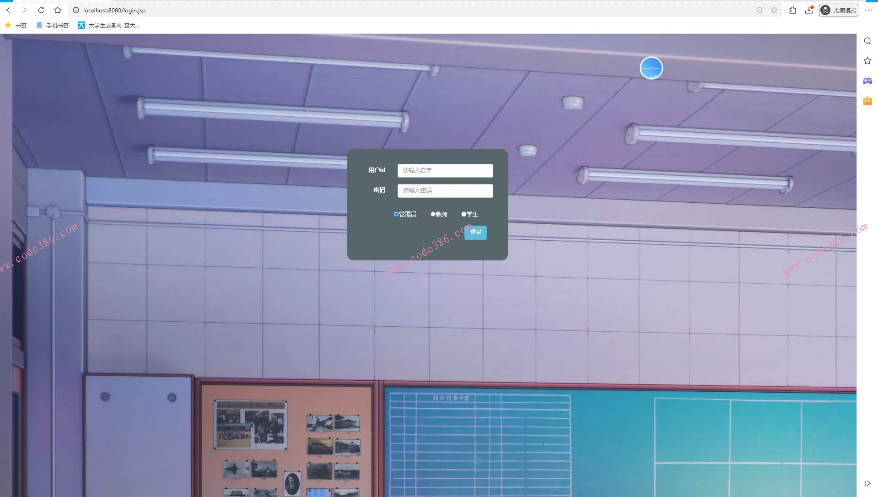
Task: Select the 教师 role radio button
Action: [x=433, y=214]
